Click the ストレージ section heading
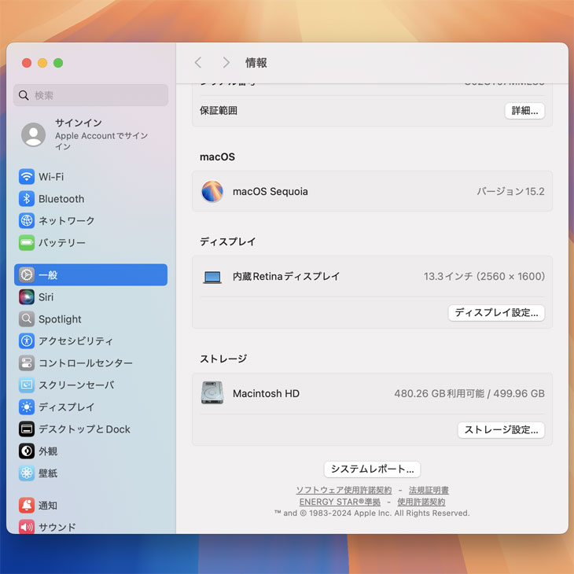This screenshot has width=574, height=574. [223, 359]
